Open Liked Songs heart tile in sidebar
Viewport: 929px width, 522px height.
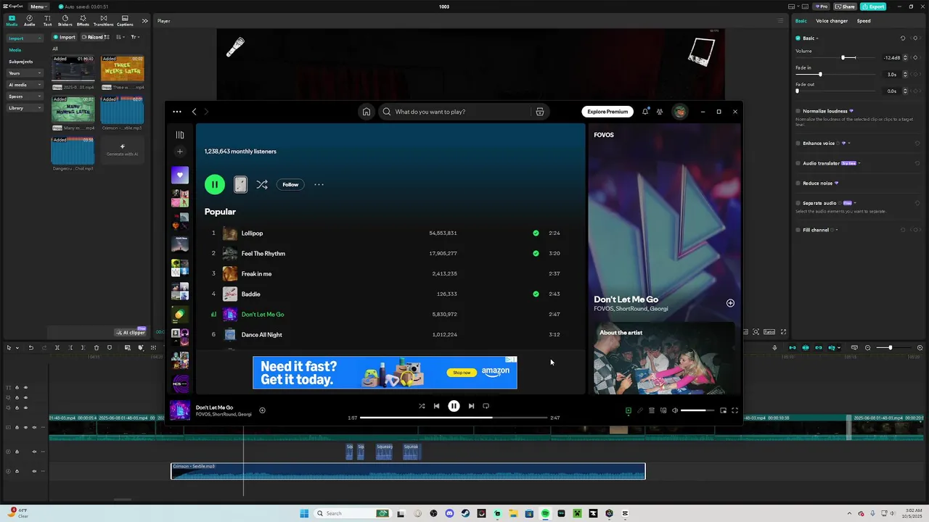[180, 175]
